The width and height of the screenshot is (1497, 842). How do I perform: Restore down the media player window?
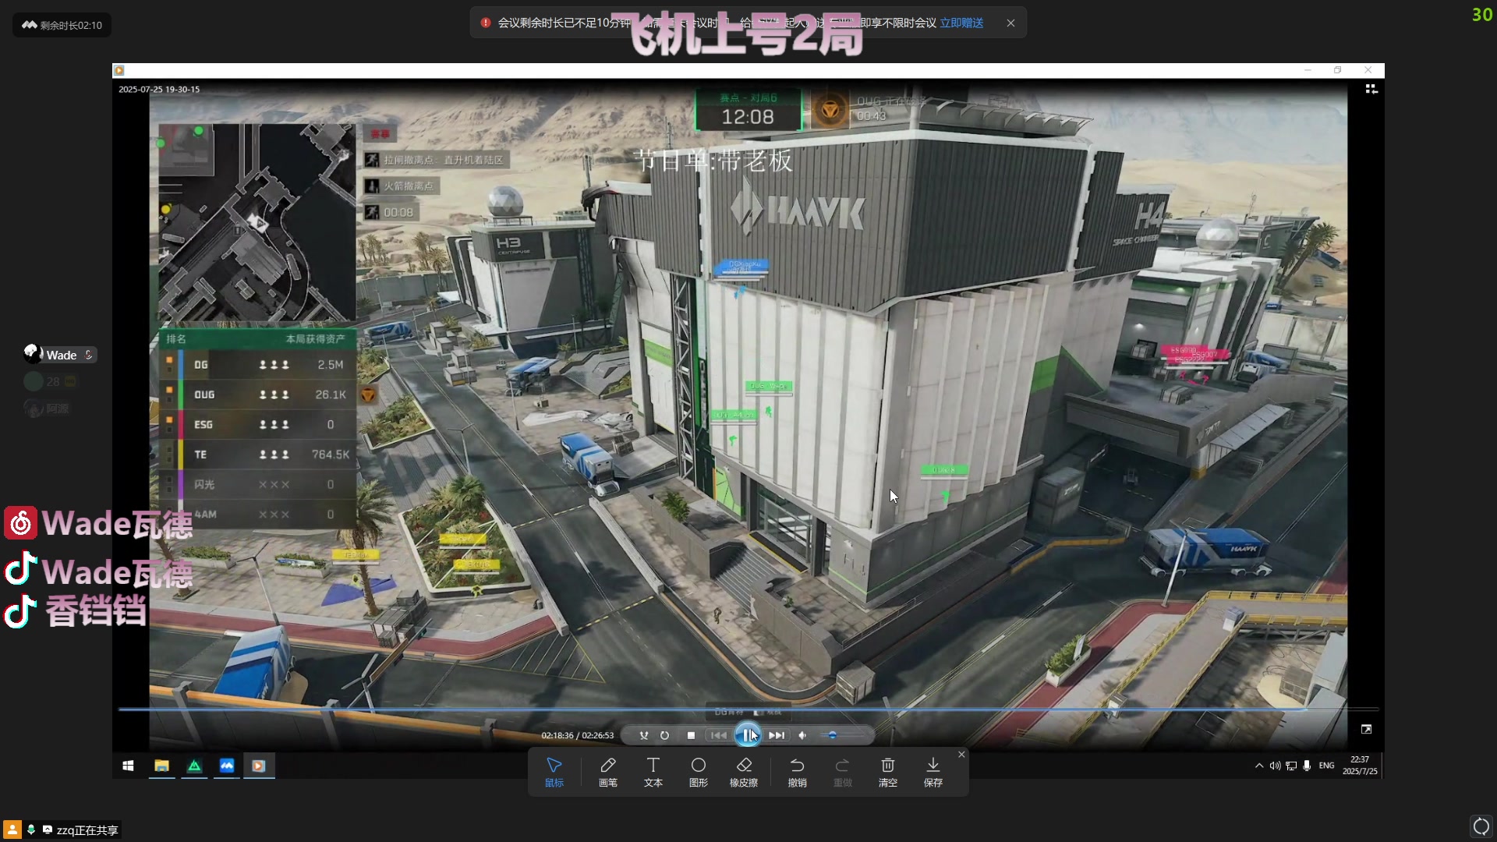coord(1338,70)
